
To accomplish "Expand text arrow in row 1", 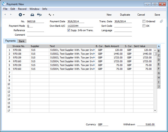I will tap(94, 50).
